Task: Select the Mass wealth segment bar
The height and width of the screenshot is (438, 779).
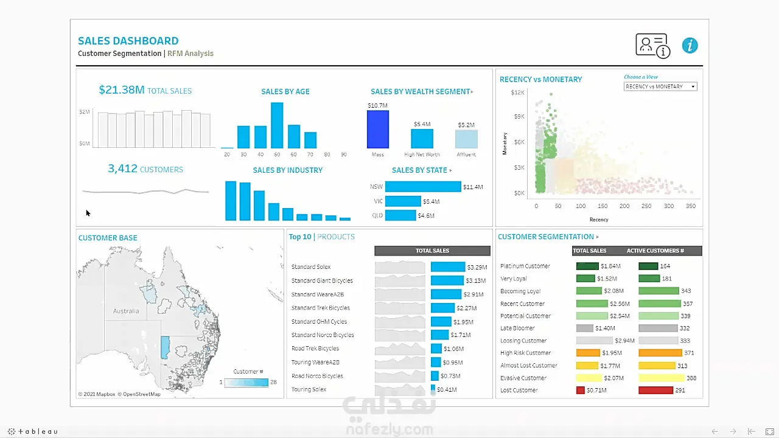Action: coord(378,130)
